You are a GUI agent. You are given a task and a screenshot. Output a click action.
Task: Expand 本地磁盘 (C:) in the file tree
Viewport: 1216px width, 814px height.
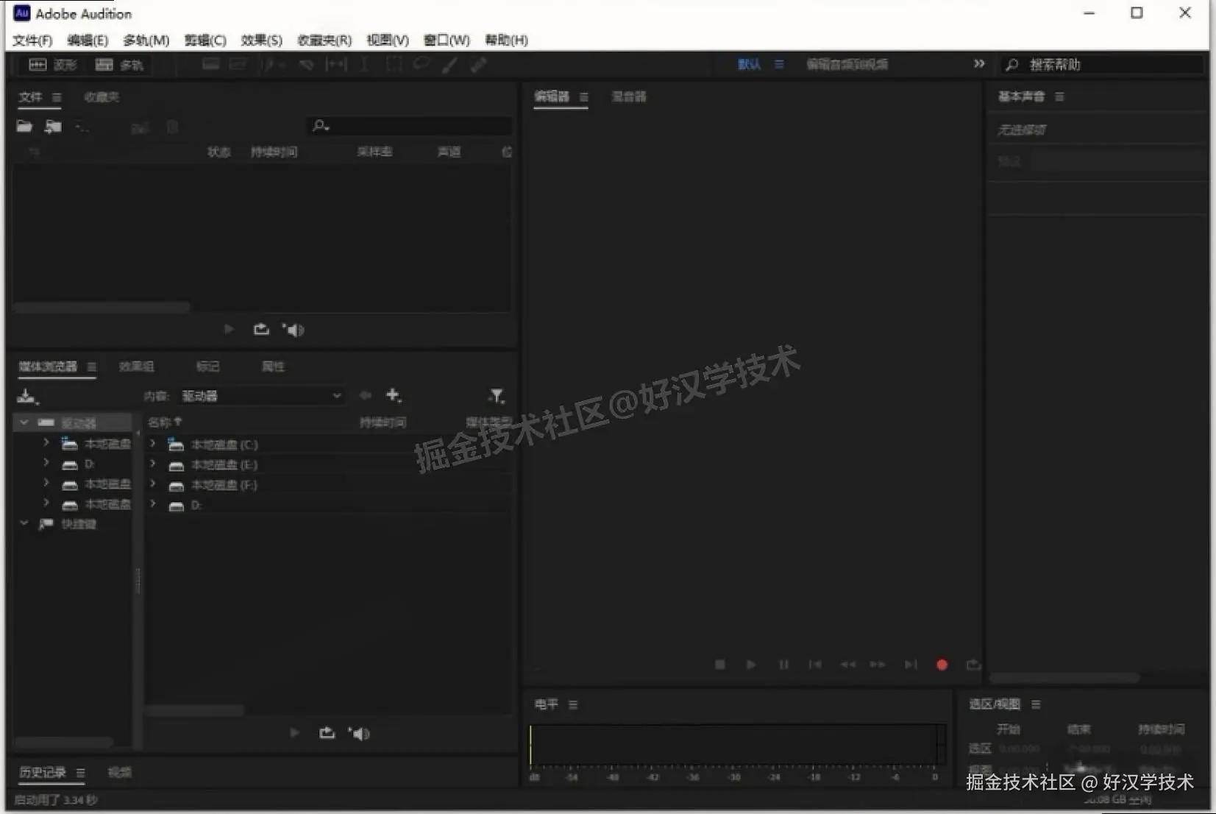point(153,444)
